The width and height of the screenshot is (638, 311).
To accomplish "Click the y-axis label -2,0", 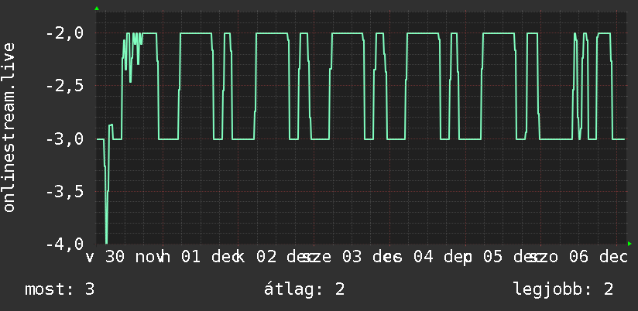I will [x=64, y=33].
